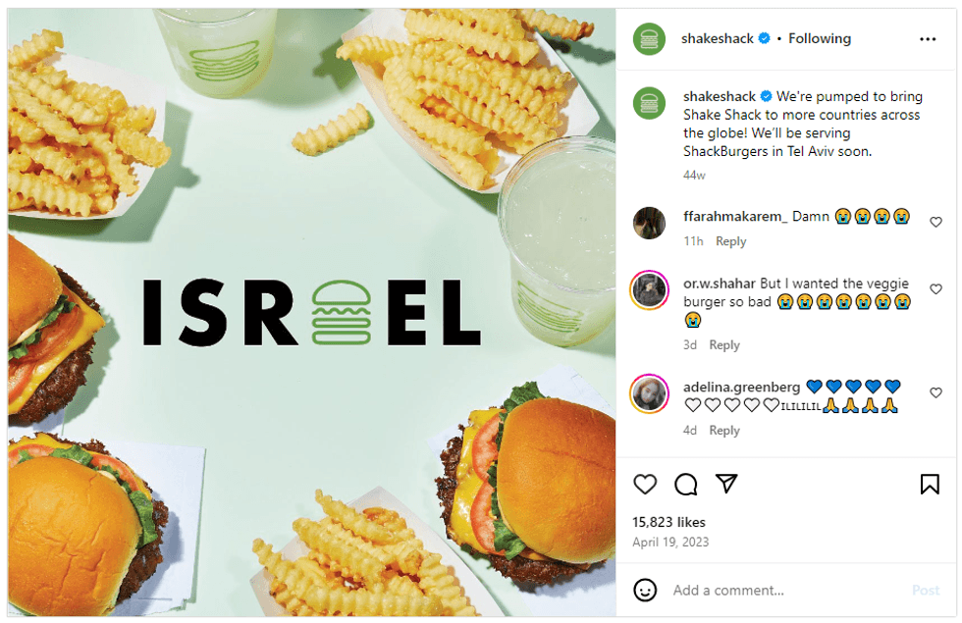Like adelina.greenberg's comment

click(x=935, y=392)
